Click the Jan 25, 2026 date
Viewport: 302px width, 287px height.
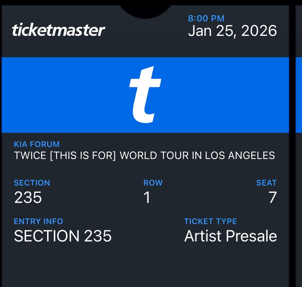(x=232, y=31)
